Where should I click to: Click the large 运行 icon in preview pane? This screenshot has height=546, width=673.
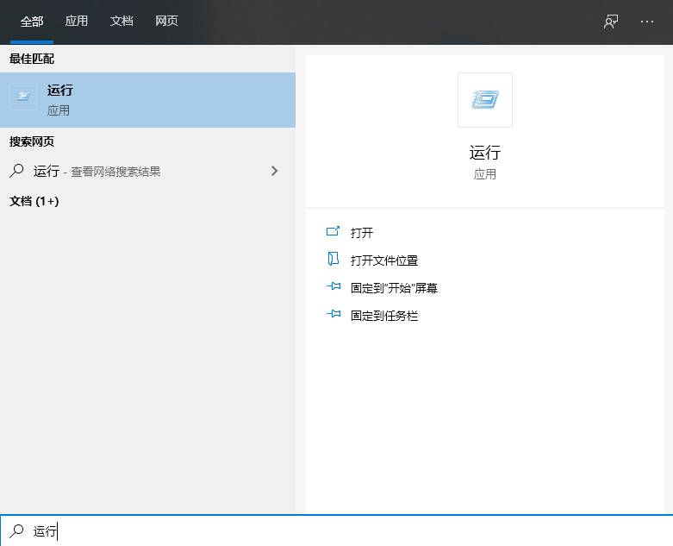[x=484, y=100]
